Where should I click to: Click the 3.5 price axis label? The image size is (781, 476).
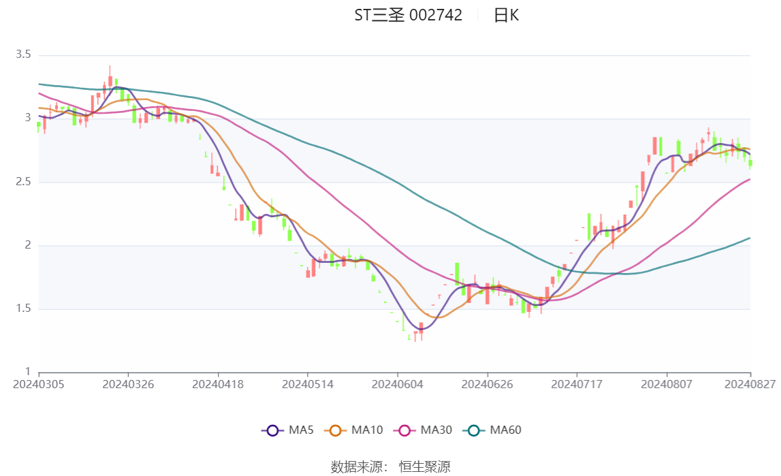[x=23, y=54]
